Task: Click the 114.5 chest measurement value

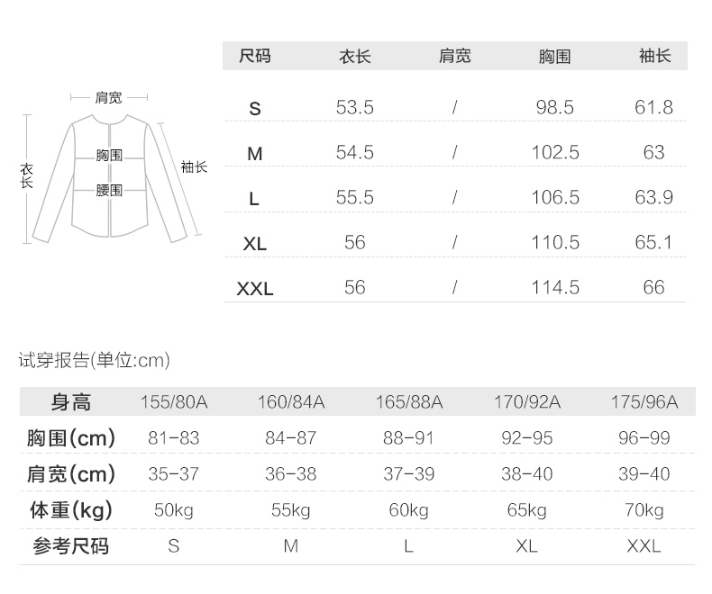Action: (554, 288)
